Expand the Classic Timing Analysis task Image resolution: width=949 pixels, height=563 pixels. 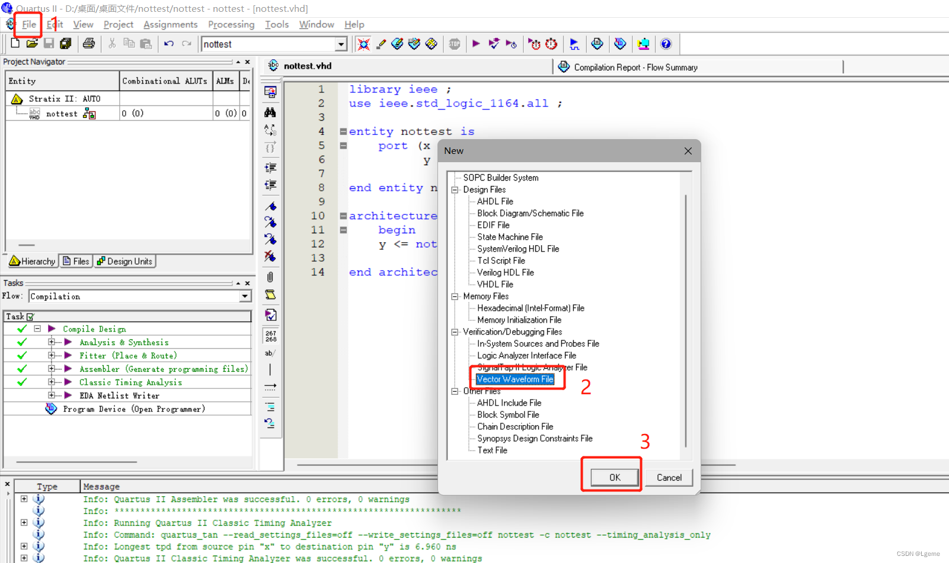click(52, 382)
